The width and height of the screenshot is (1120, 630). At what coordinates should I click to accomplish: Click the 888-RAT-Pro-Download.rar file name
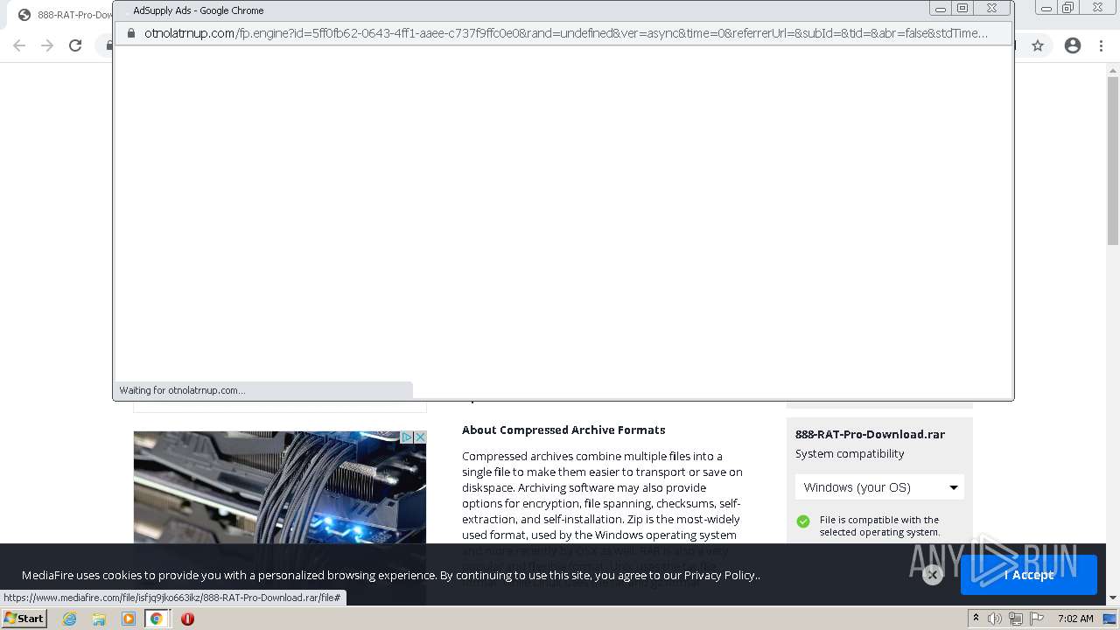[870, 434]
